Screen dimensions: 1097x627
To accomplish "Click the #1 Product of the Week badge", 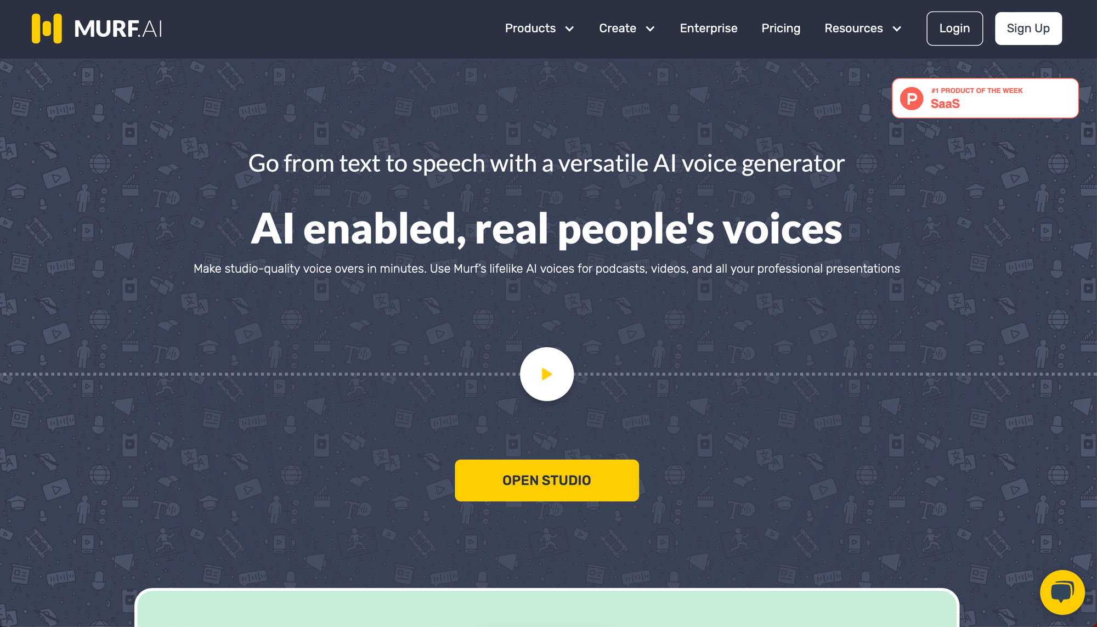I will pyautogui.click(x=986, y=97).
